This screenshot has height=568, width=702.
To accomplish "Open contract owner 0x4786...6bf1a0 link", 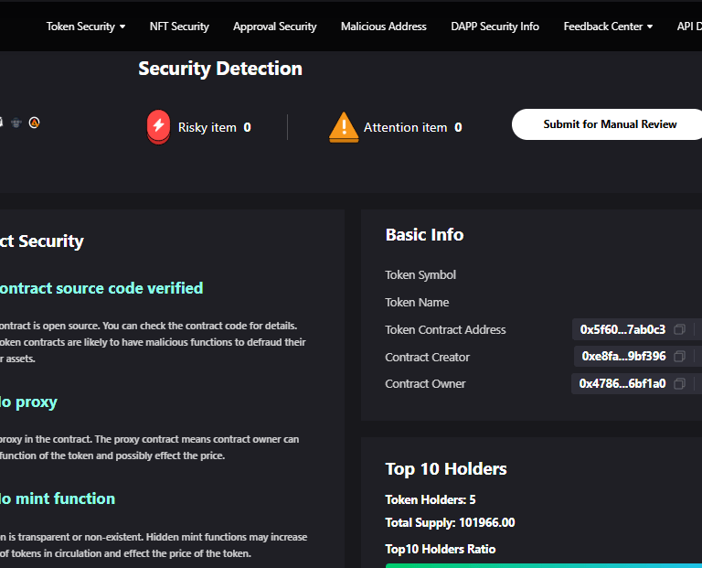I will coord(622,384).
